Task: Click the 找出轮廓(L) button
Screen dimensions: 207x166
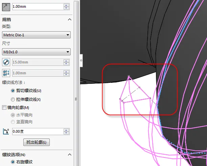Action: [x=37, y=142]
